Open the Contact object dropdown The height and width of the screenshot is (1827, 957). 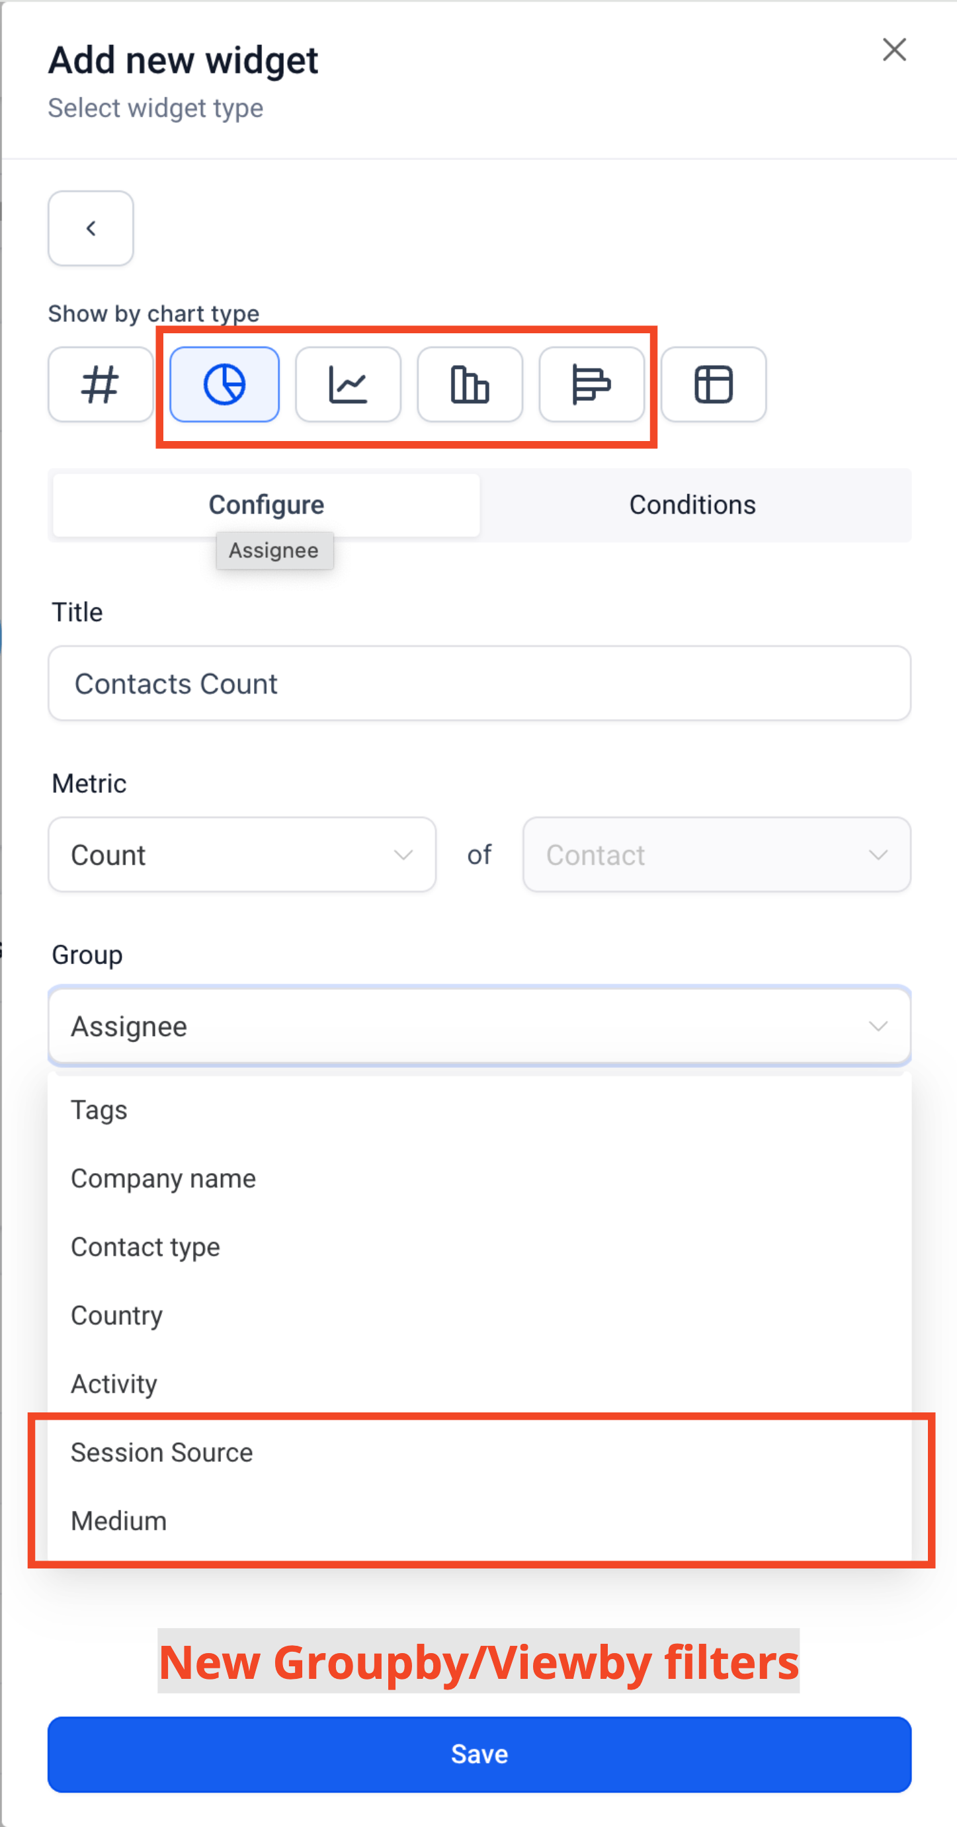click(x=716, y=854)
